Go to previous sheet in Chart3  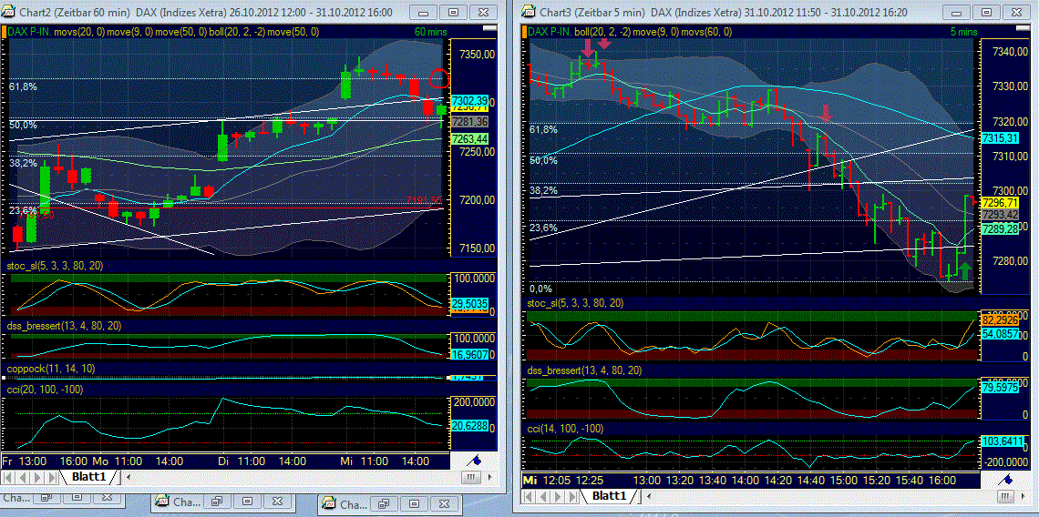tap(542, 495)
